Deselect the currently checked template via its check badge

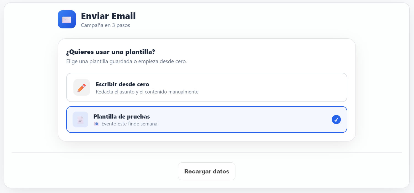336,119
